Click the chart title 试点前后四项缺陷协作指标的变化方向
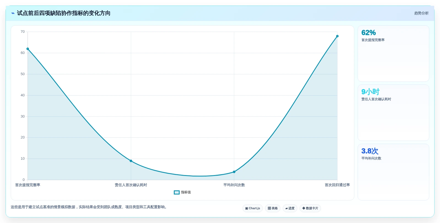The height and width of the screenshot is (223, 440). pyautogui.click(x=64, y=13)
